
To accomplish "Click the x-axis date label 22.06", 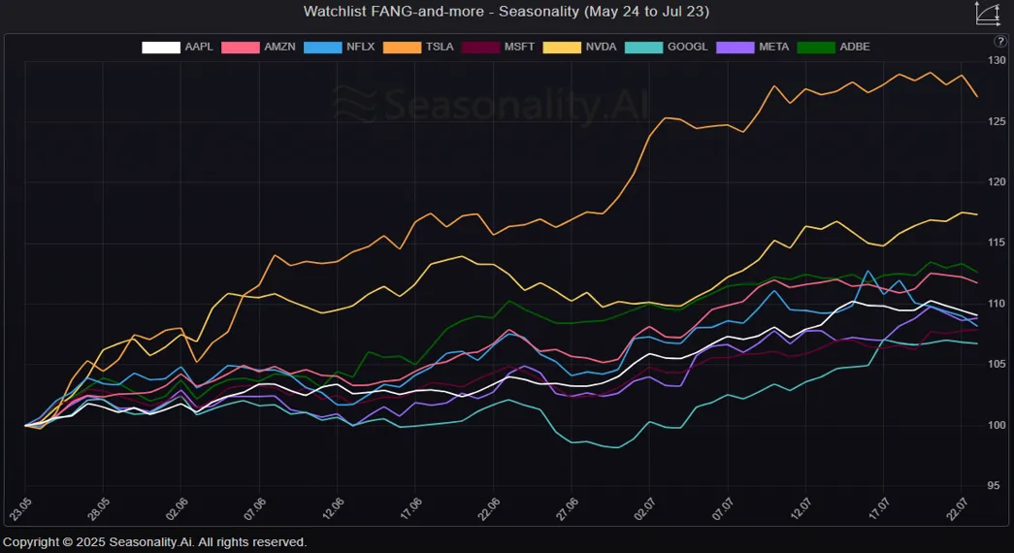I will tap(488, 509).
